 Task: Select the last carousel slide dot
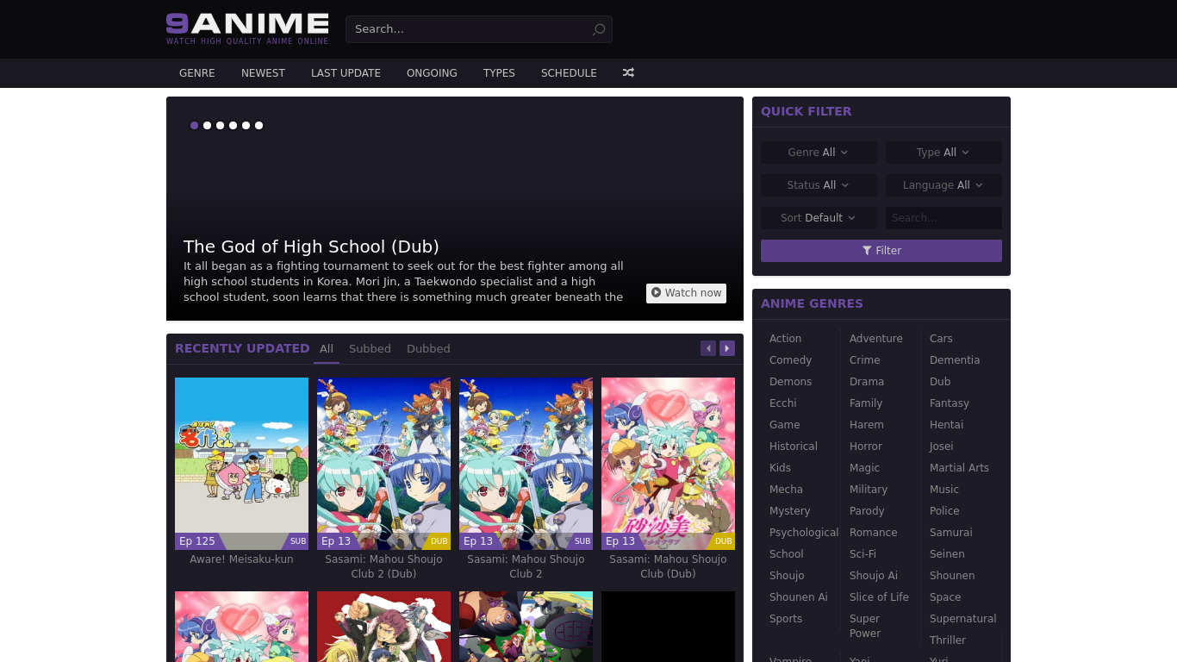pyautogui.click(x=258, y=126)
